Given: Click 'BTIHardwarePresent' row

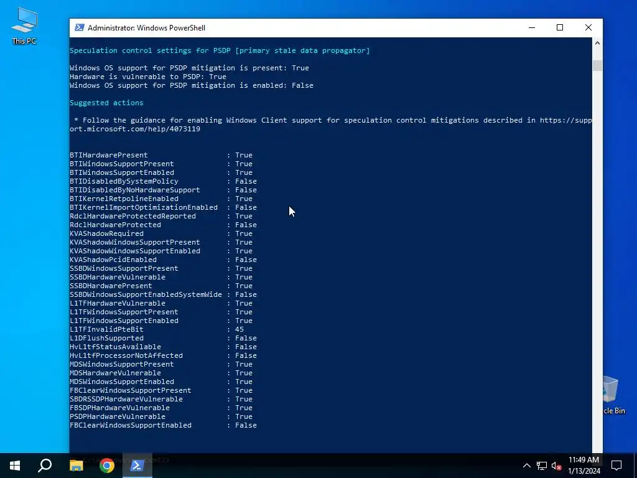Looking at the screenshot, I should pyautogui.click(x=161, y=155).
